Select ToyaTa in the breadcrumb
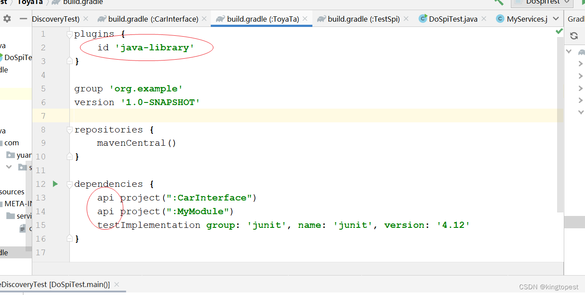Viewport: 585px width, 295px height. (x=30, y=2)
